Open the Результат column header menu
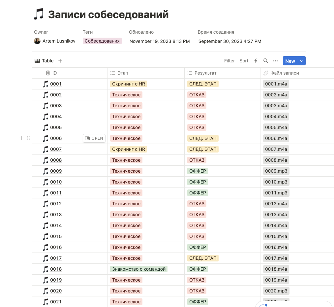 222,73
